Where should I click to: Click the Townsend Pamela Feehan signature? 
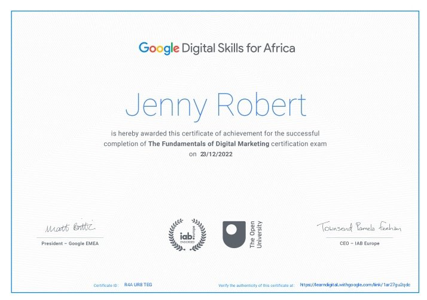359,227
